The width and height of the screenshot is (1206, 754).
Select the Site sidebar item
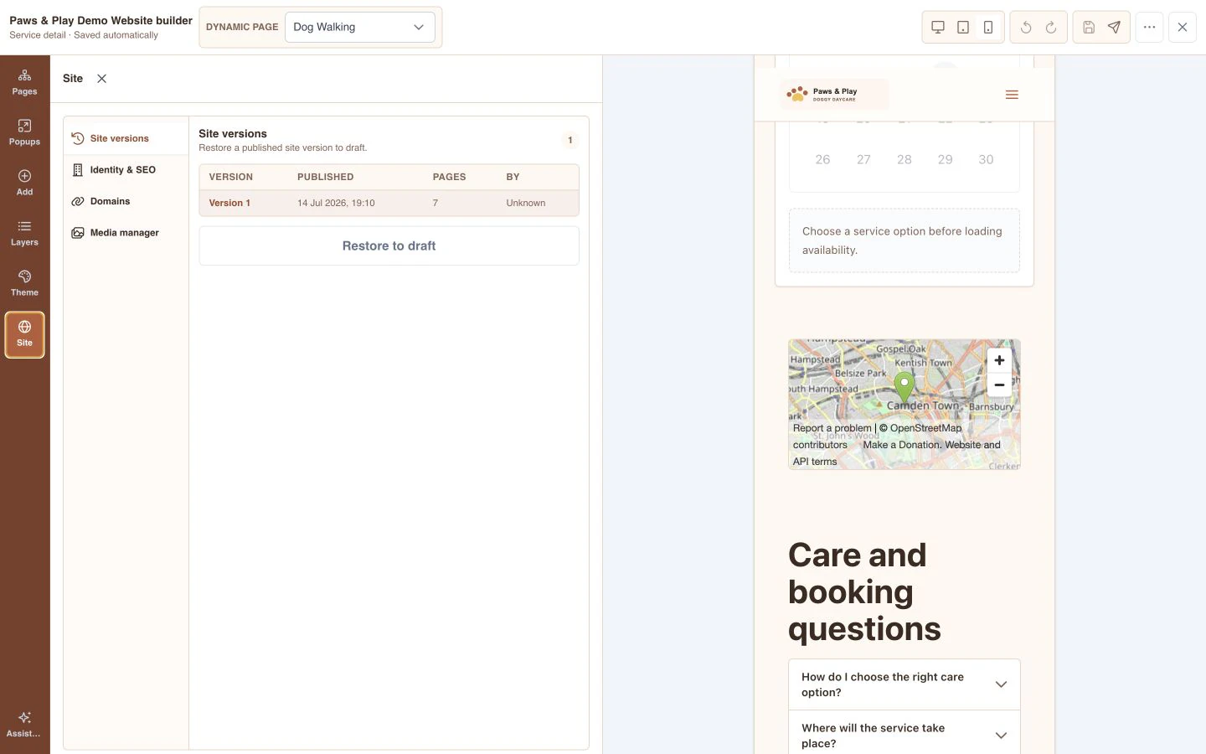pos(24,334)
